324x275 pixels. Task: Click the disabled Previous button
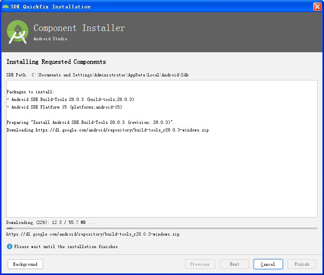click(200, 264)
